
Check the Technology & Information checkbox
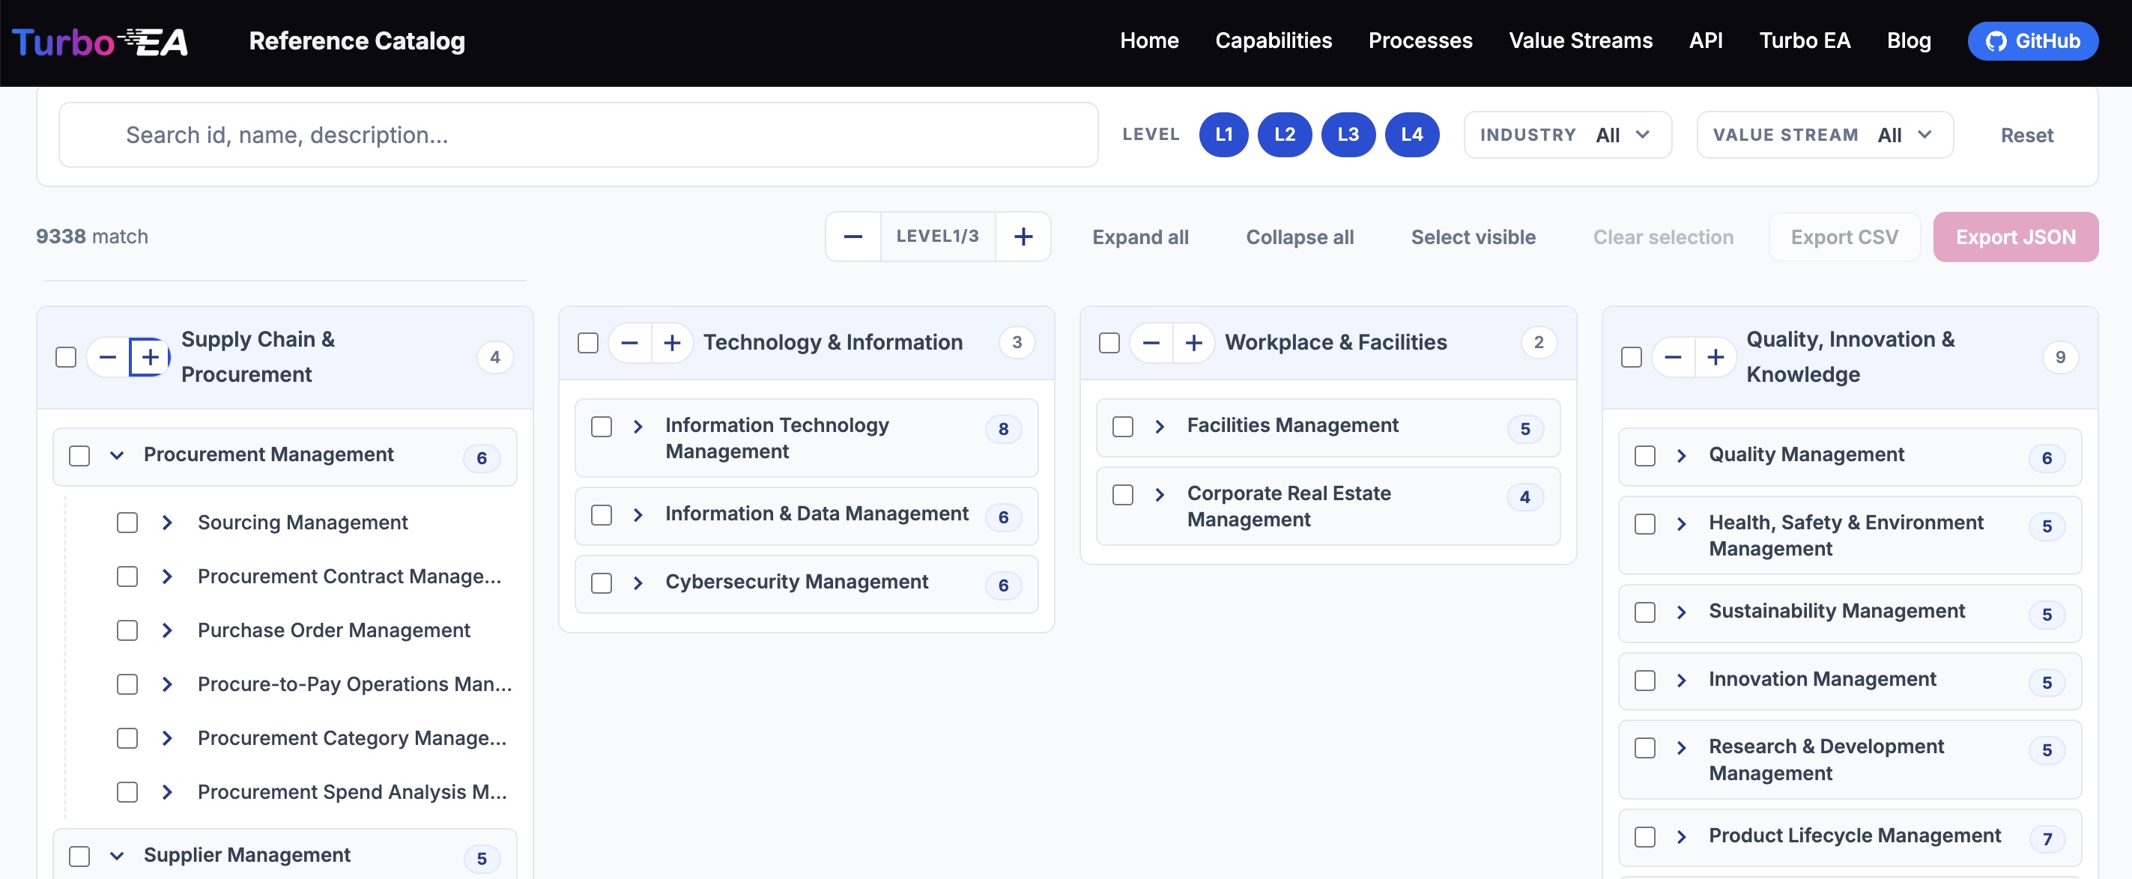pos(587,342)
